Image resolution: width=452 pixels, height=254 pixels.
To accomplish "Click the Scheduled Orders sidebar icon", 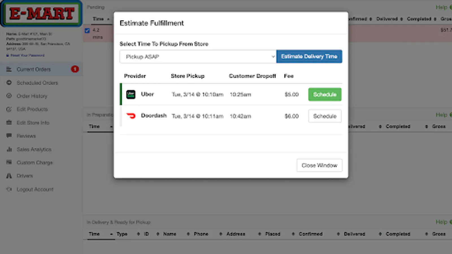I will [9, 83].
